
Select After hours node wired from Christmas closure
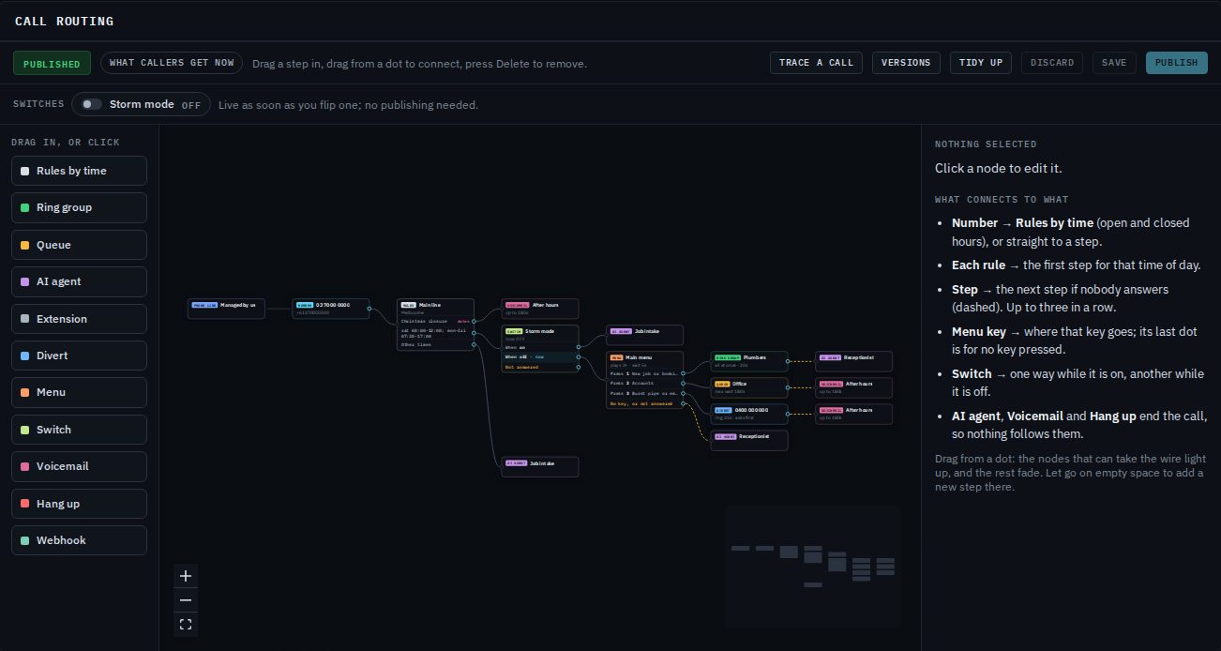point(540,309)
